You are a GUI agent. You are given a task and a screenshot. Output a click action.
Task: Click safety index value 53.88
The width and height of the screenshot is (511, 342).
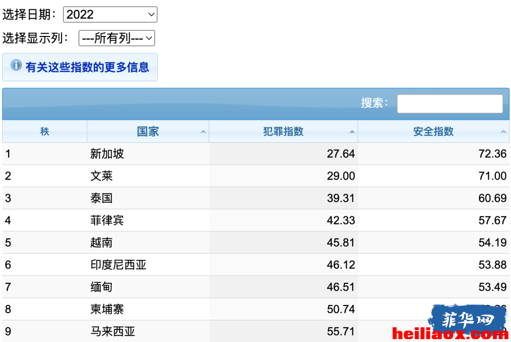[x=493, y=265]
